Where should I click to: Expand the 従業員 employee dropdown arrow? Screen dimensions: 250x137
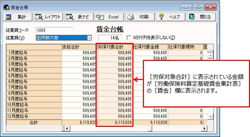(x=89, y=38)
